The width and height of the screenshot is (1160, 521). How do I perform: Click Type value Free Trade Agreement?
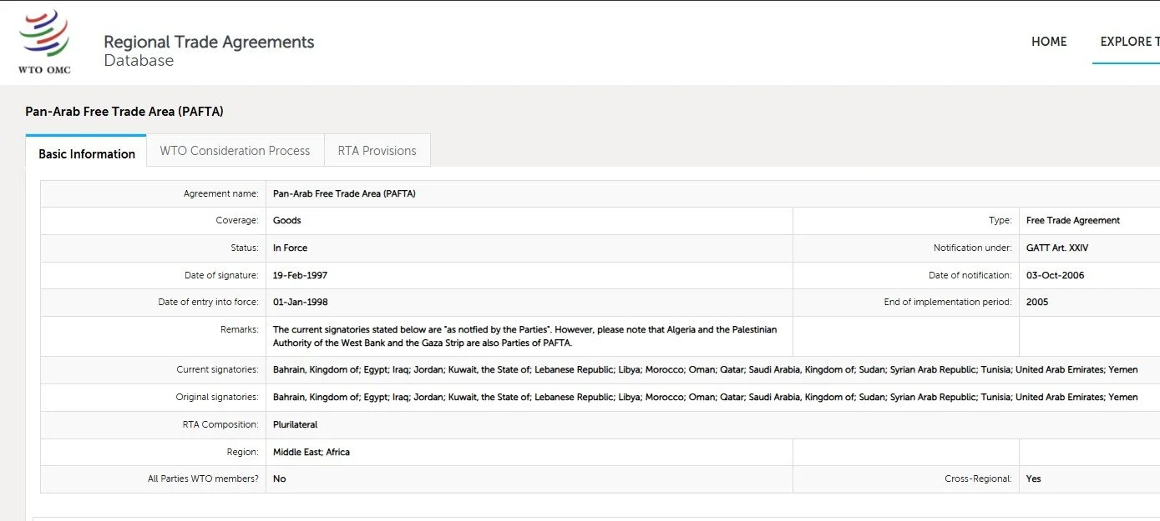pyautogui.click(x=1073, y=221)
